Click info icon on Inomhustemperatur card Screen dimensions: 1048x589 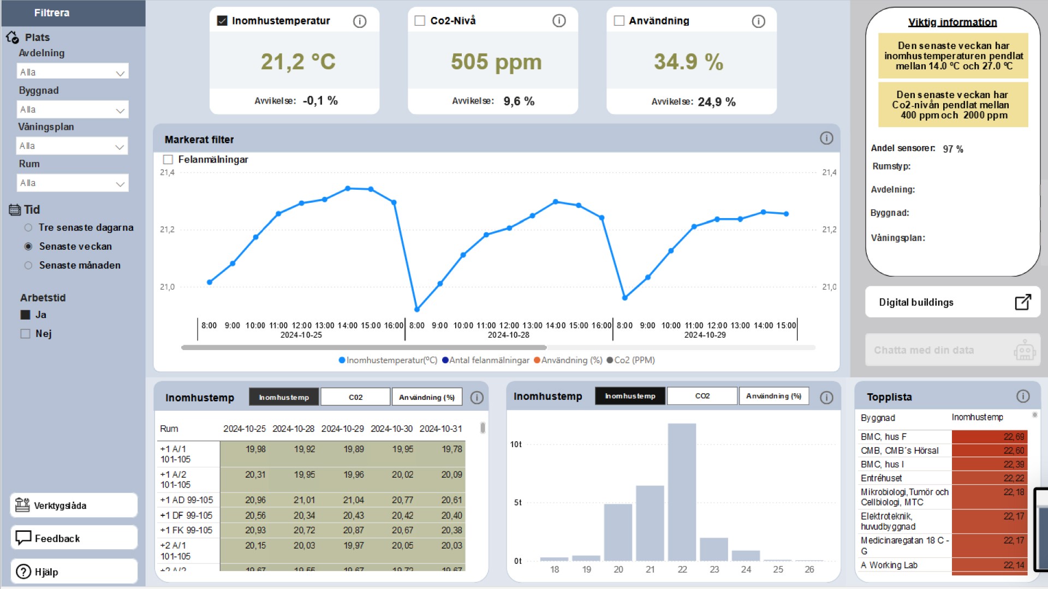click(359, 21)
